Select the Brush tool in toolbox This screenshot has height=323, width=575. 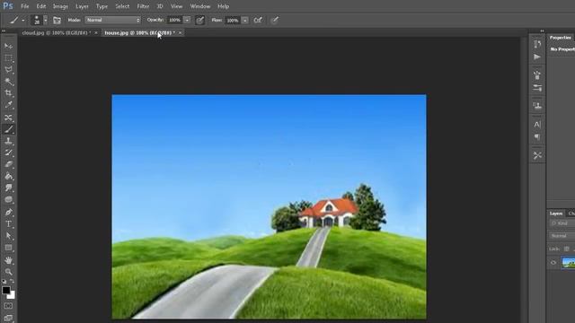(x=8, y=129)
